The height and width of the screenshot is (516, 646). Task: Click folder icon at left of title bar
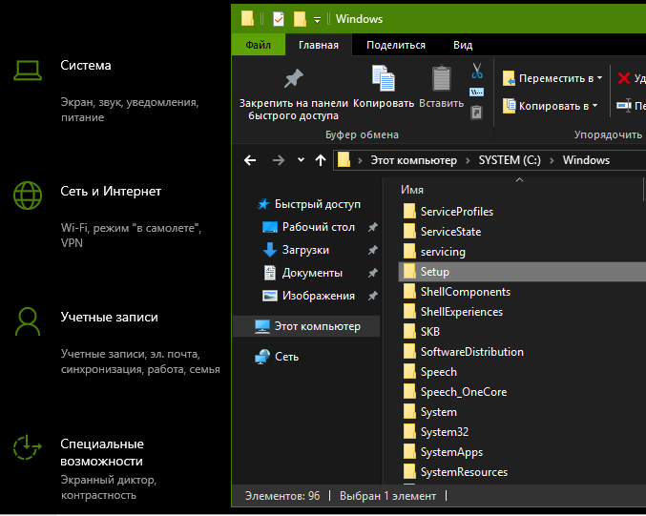point(247,18)
